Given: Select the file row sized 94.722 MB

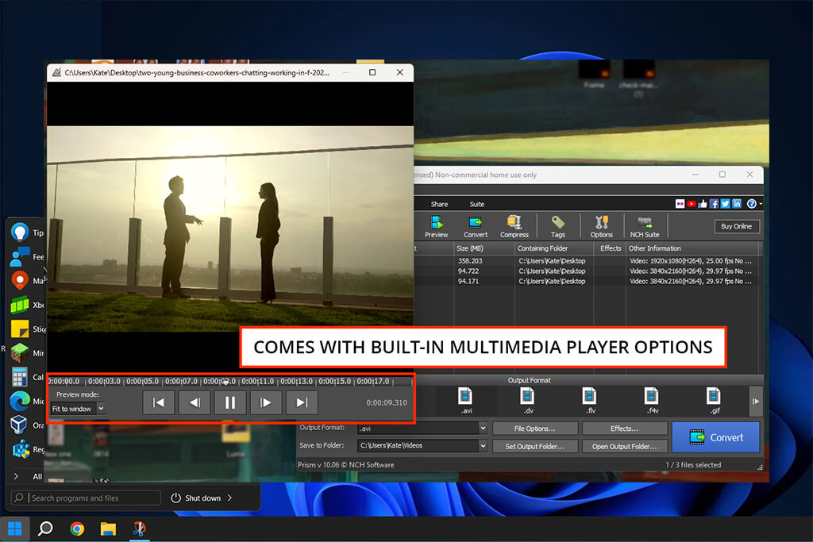Looking at the screenshot, I should click(x=588, y=271).
